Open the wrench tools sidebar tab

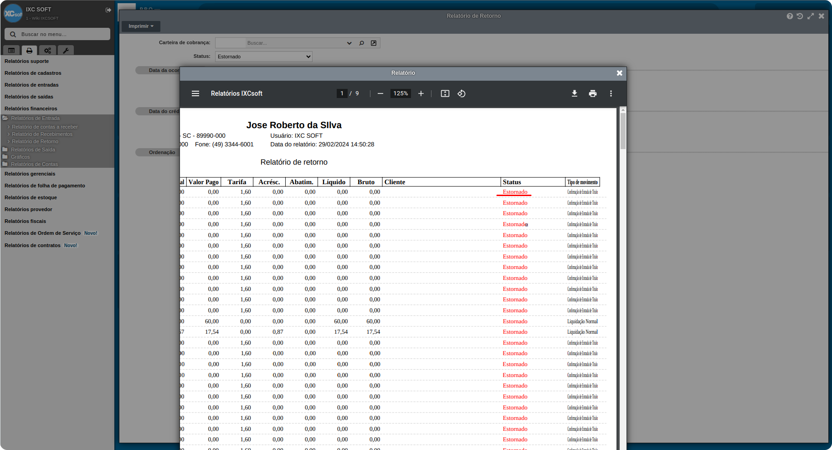tap(66, 51)
